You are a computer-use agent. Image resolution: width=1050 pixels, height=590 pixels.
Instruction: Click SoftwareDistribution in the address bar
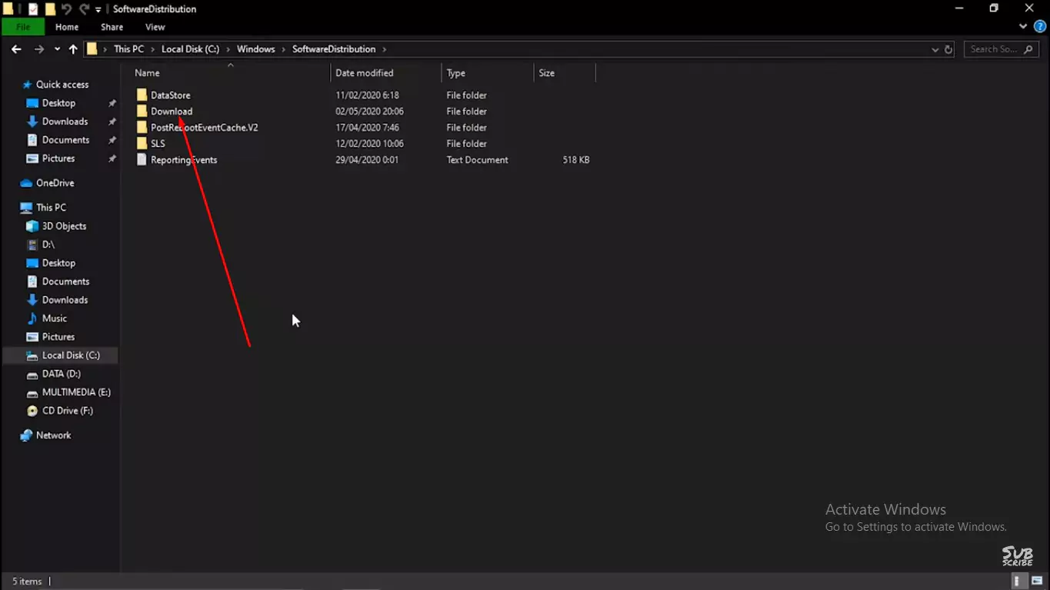click(x=334, y=49)
